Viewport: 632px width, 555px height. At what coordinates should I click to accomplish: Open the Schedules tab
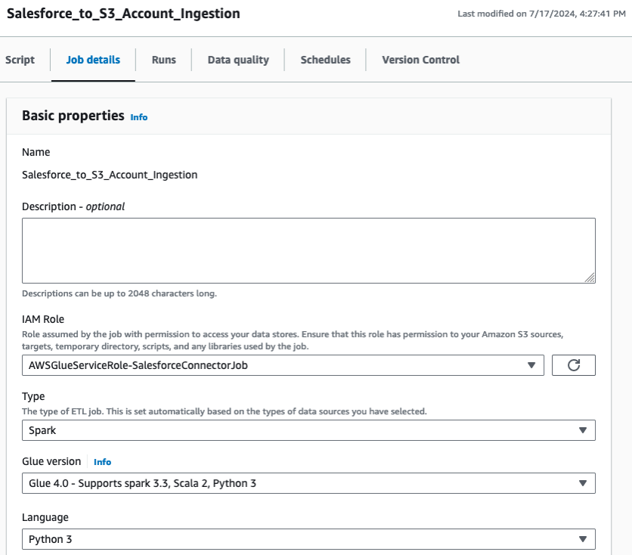[325, 60]
